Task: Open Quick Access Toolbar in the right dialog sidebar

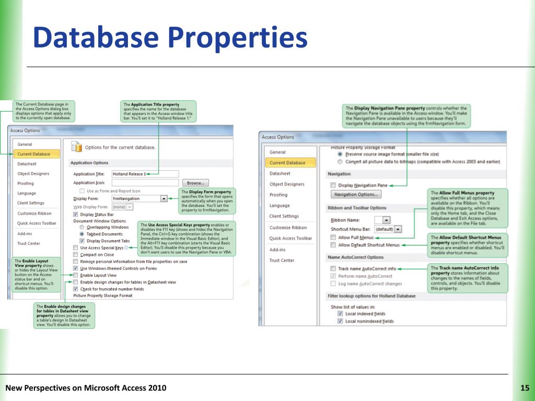Action: [x=290, y=238]
